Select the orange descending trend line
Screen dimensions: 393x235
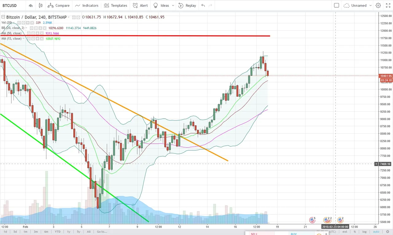[114, 102]
